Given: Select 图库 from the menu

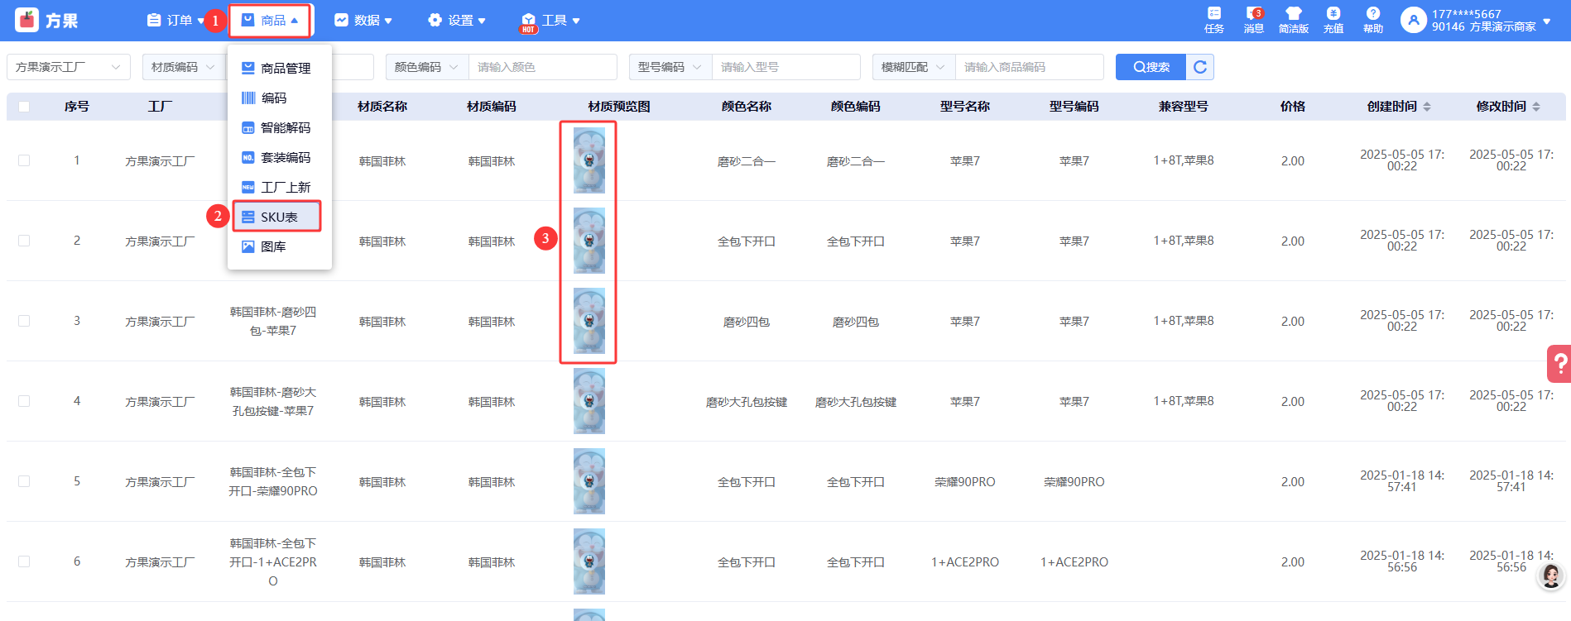Looking at the screenshot, I should tap(280, 246).
